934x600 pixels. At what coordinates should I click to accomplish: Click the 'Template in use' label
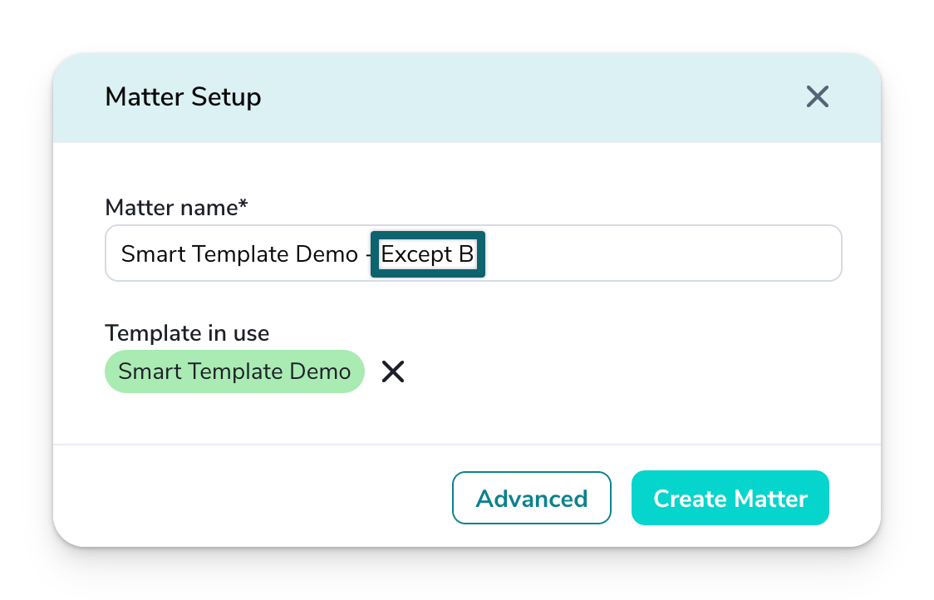[x=187, y=333]
